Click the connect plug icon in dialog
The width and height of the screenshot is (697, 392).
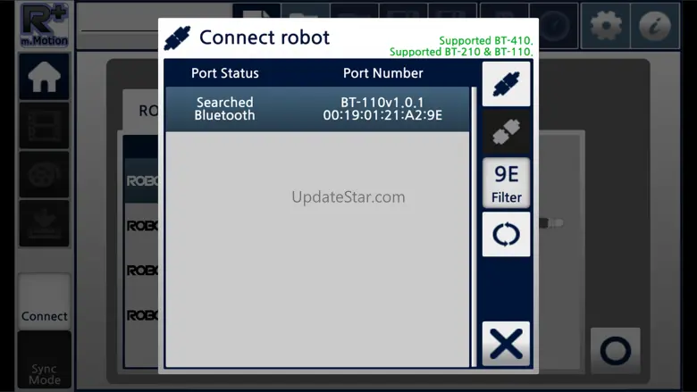tap(506, 84)
